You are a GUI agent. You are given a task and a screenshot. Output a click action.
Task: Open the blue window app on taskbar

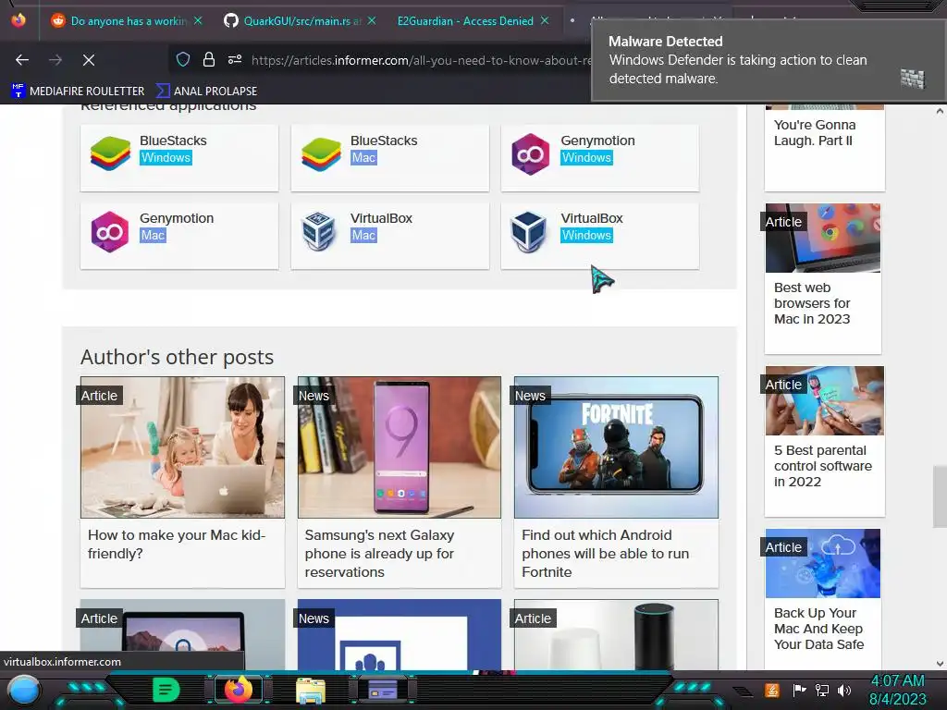[x=382, y=690]
